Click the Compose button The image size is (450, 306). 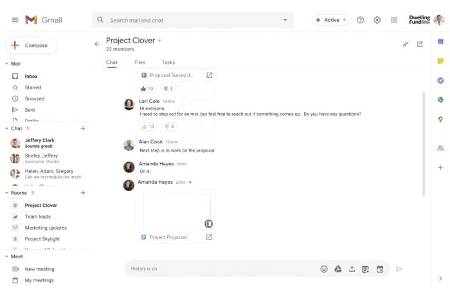pyautogui.click(x=32, y=46)
